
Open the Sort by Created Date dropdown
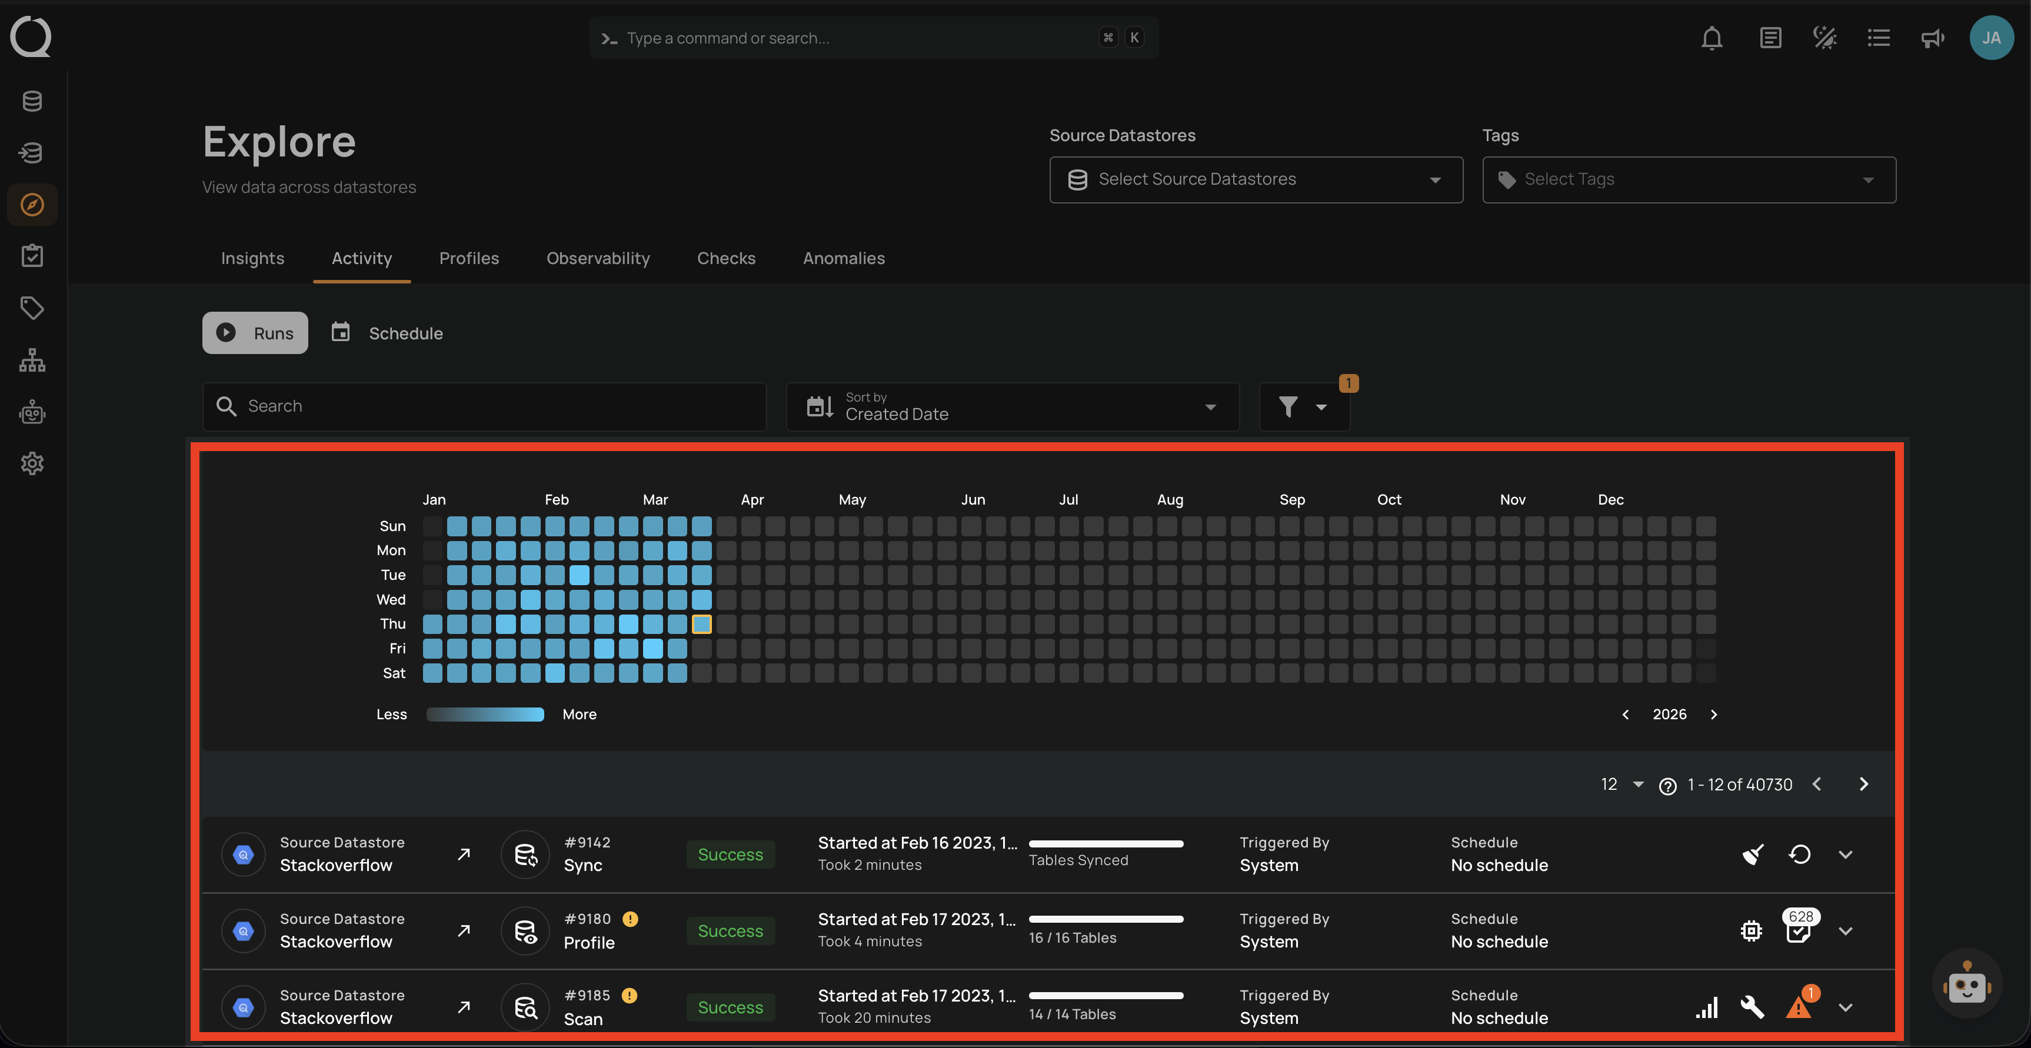click(1013, 406)
